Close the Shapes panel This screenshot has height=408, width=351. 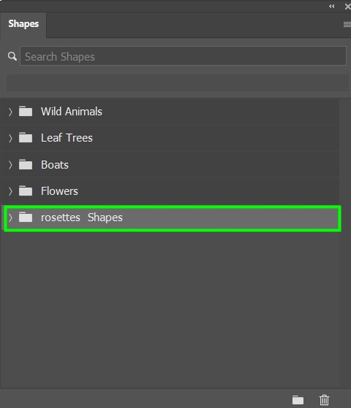tap(347, 7)
